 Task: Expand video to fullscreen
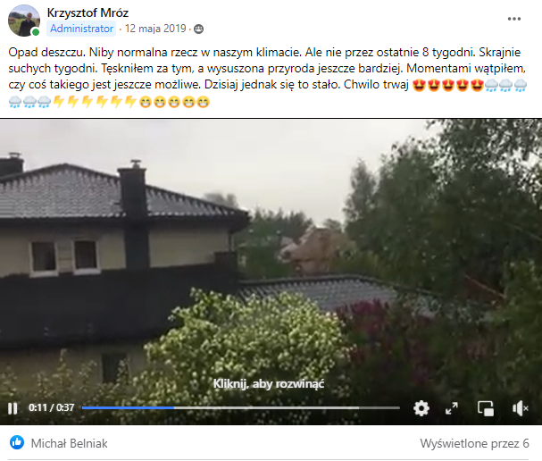[452, 408]
